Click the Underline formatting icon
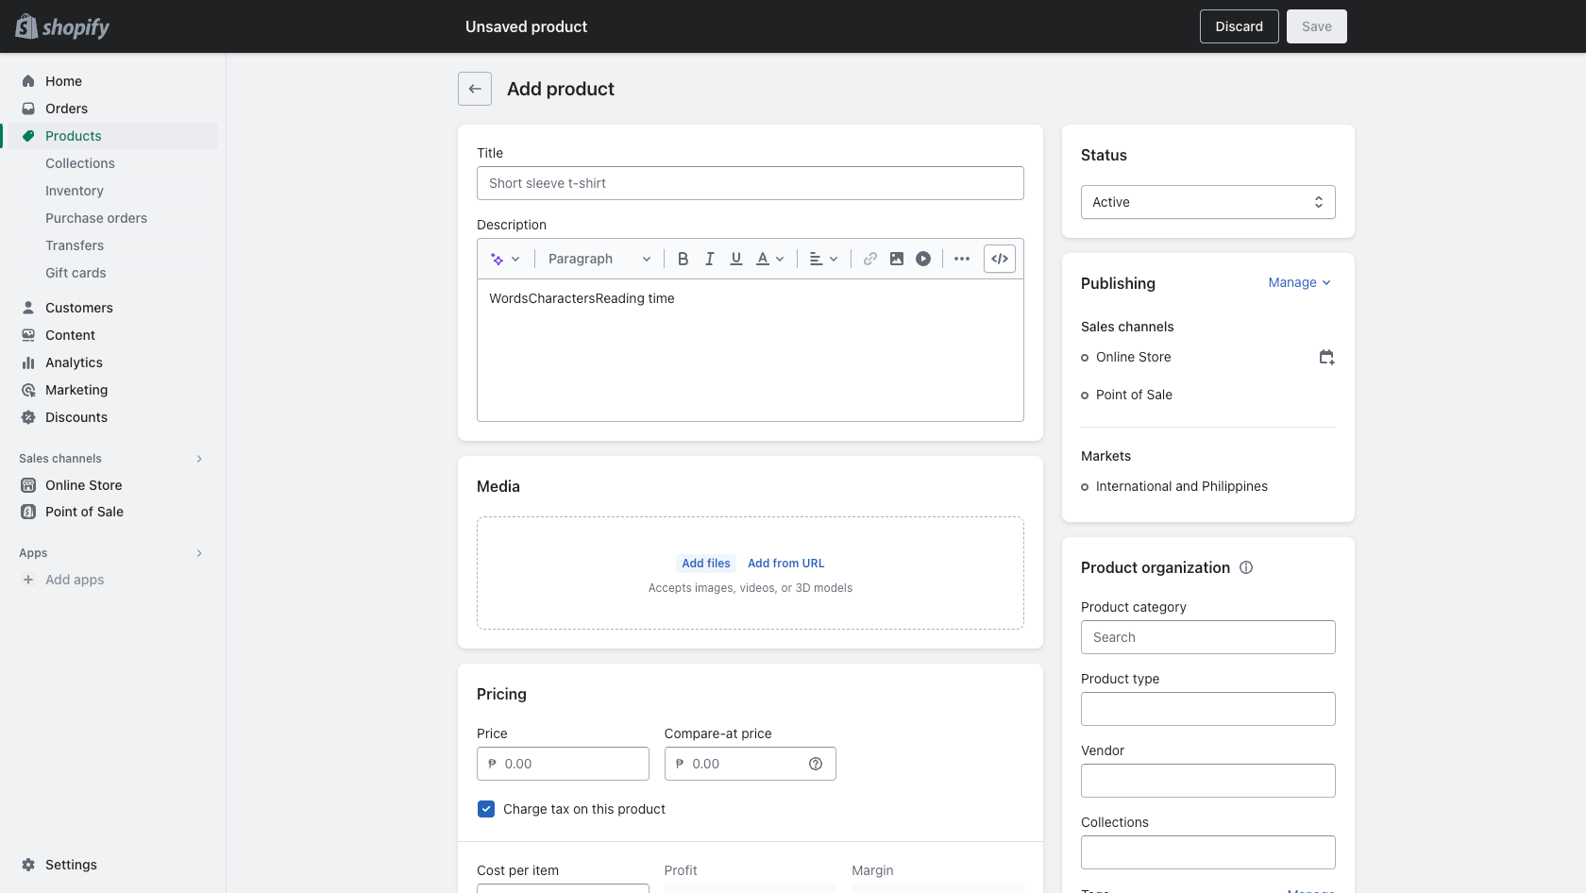This screenshot has height=893, width=1586. tap(735, 259)
